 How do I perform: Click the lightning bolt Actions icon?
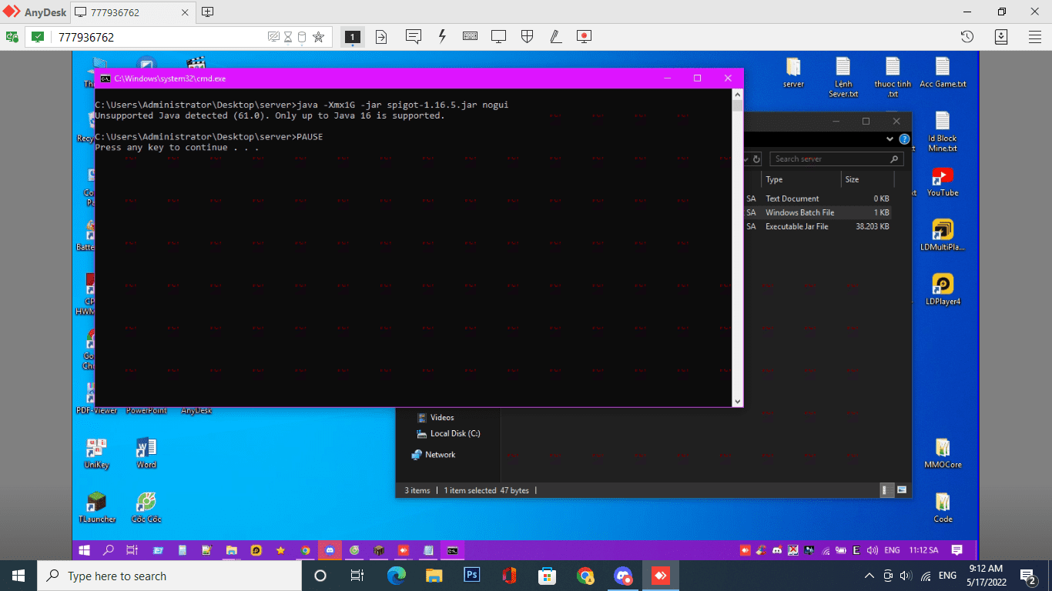(442, 37)
